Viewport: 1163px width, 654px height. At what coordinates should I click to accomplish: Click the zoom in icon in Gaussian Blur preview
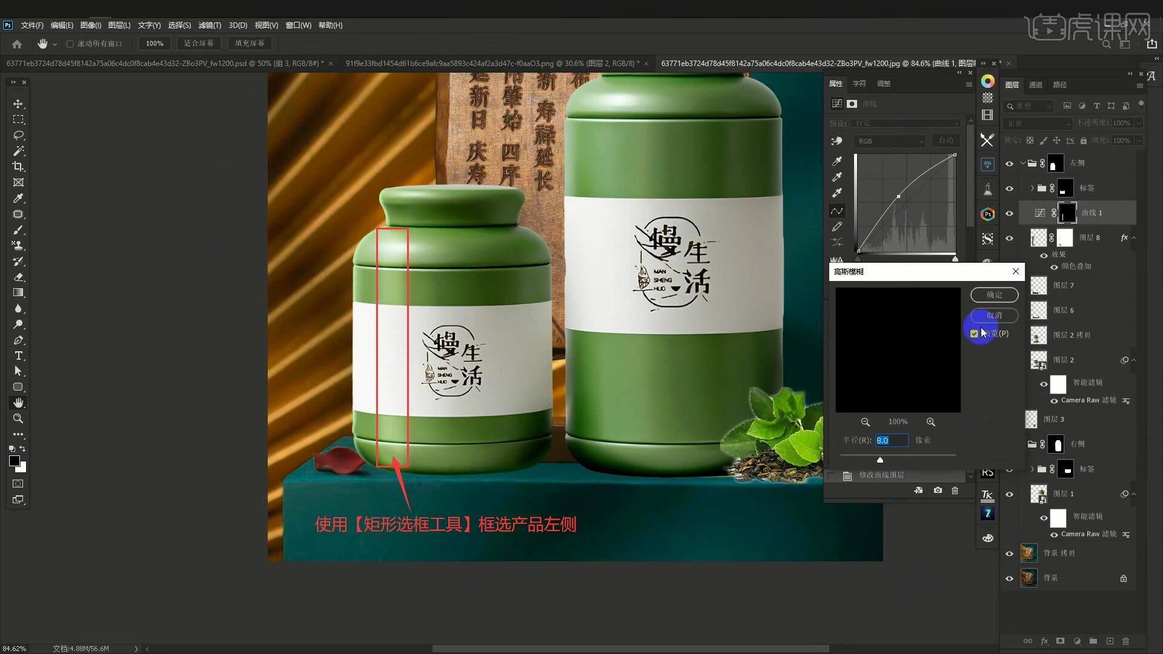[x=930, y=422]
